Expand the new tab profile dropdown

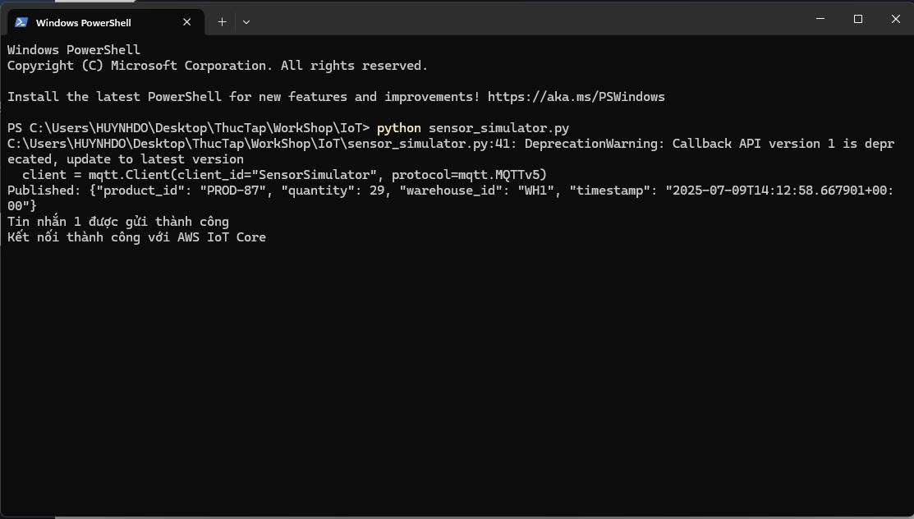click(246, 22)
